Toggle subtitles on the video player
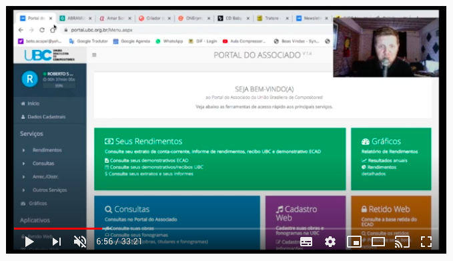Screen dimensions: 453x261 pyautogui.click(x=306, y=242)
